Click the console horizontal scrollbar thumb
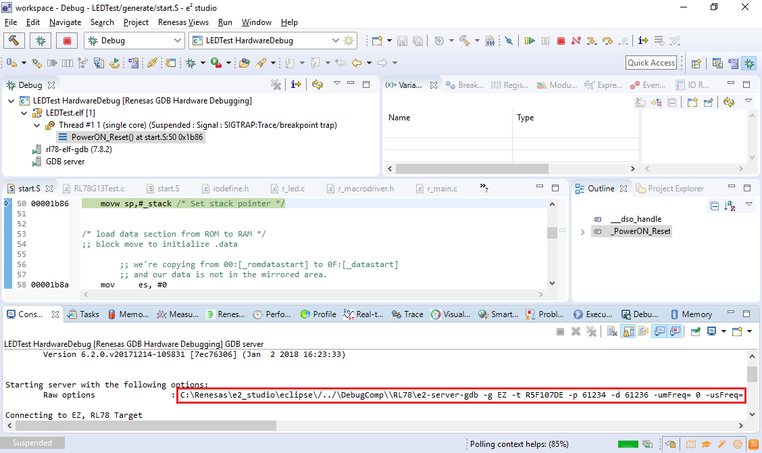762x453 pixels. (146, 426)
